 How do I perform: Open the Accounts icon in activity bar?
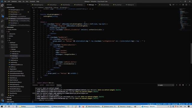(x=2, y=95)
